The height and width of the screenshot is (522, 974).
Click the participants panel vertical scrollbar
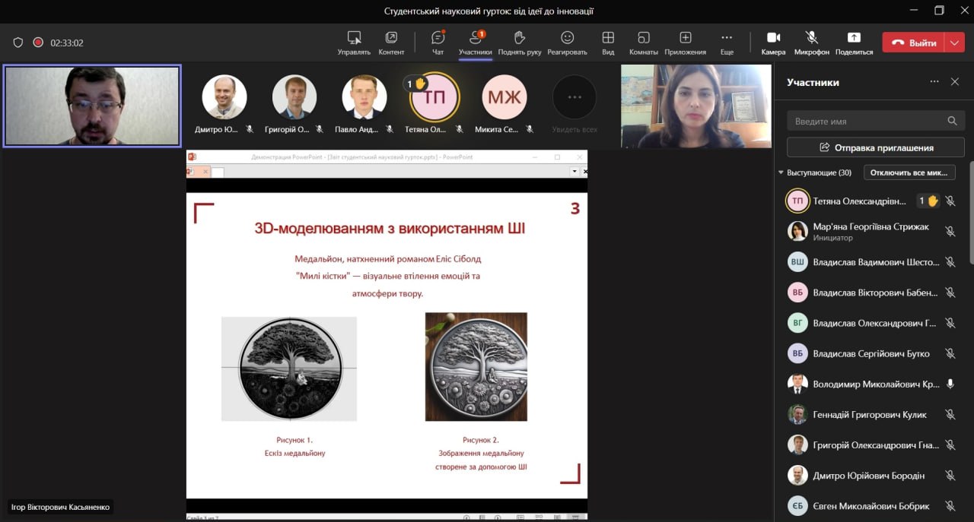click(971, 213)
